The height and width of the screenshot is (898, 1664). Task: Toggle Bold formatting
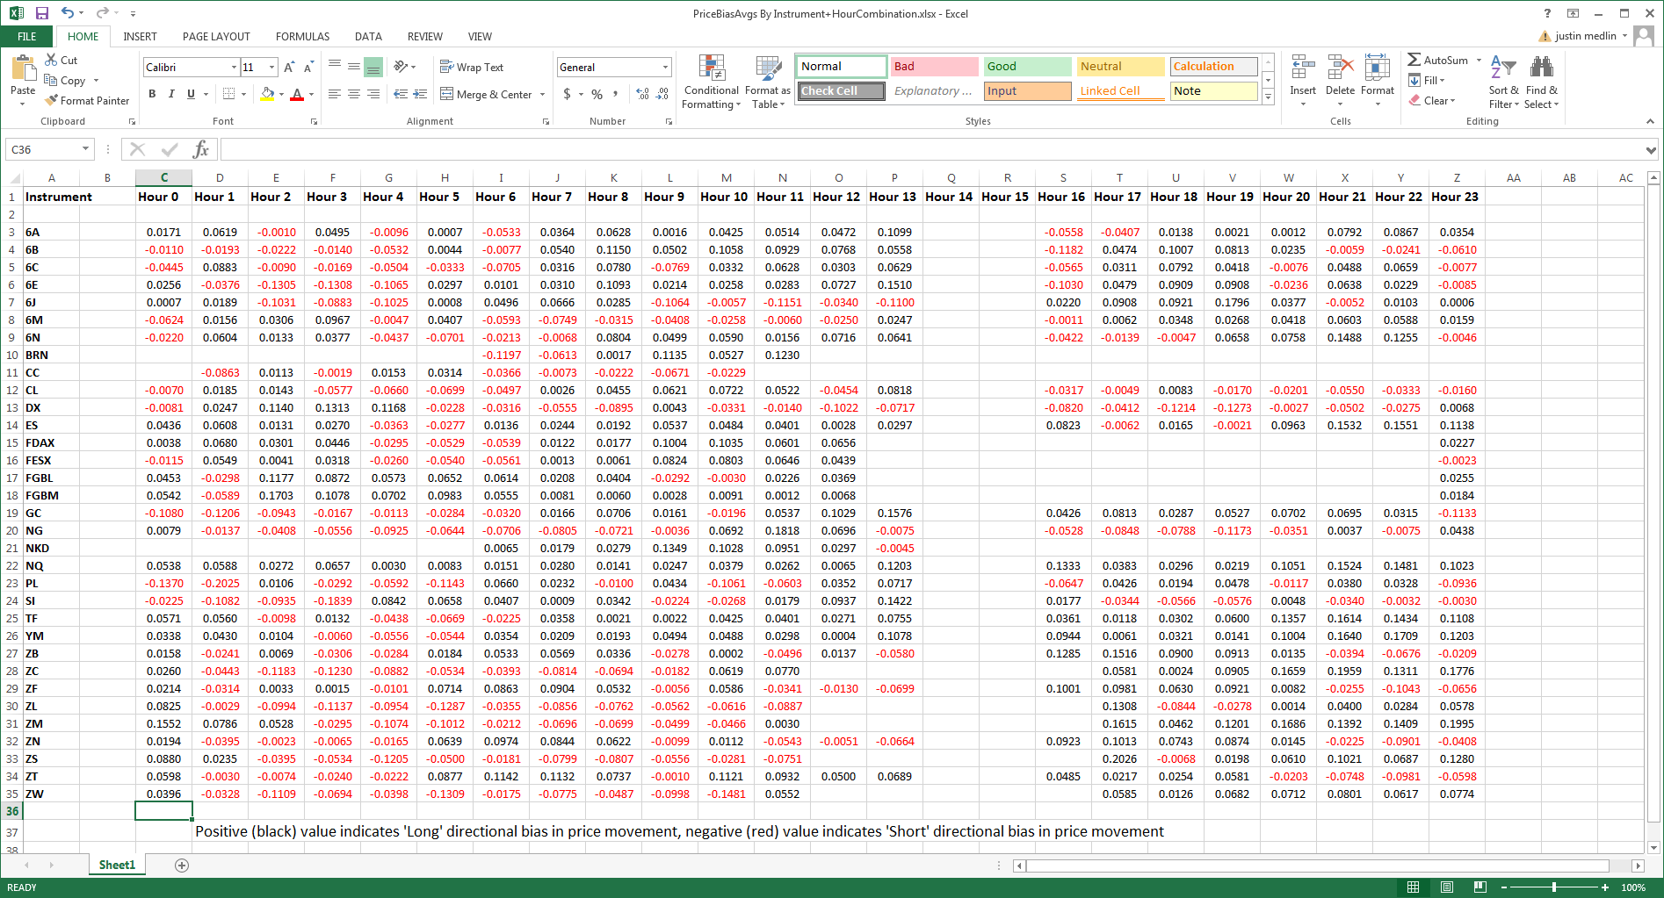click(x=152, y=94)
